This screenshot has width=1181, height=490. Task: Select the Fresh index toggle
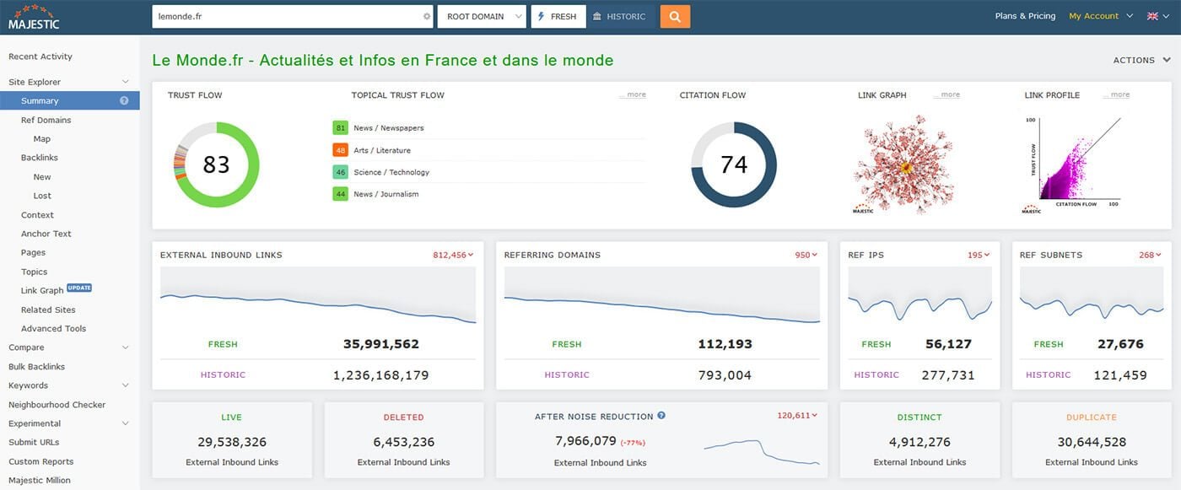point(558,16)
